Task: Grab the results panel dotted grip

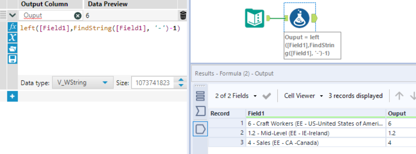Action: [200, 86]
